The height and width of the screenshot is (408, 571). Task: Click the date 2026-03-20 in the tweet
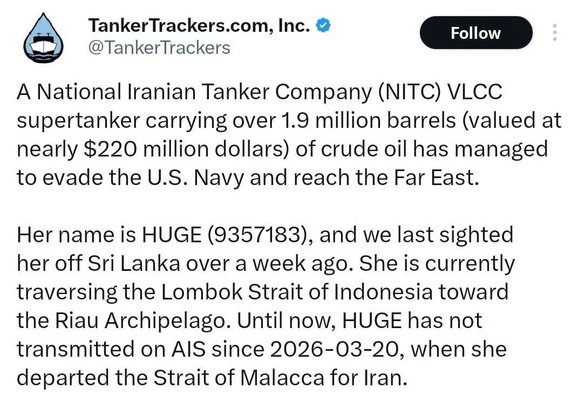[334, 349]
